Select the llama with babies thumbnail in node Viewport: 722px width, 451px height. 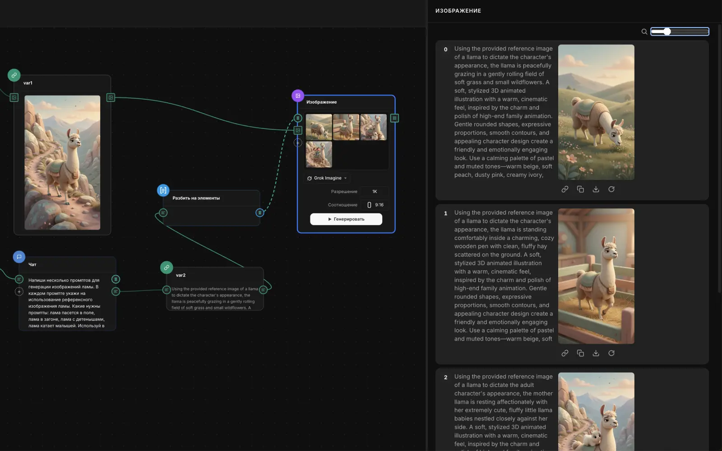click(373, 127)
